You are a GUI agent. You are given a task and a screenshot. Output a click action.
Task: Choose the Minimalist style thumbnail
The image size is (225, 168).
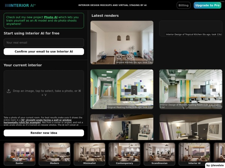pos(89,154)
